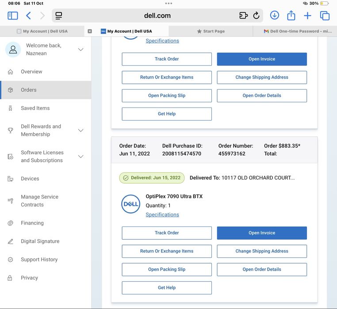Open the page menu icon in address bar

(59, 15)
